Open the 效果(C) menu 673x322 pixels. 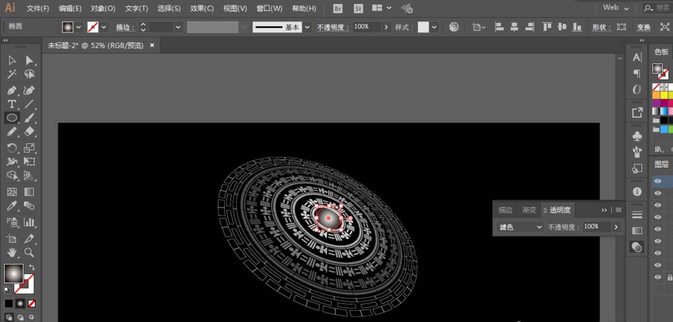click(x=202, y=8)
